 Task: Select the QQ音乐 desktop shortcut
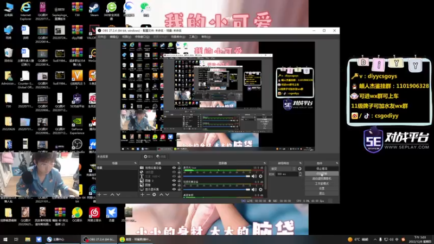[77, 215]
